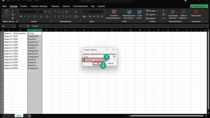Uncheck the Таблица с заголовками checkbox
210x118 pixels.
point(84,60)
